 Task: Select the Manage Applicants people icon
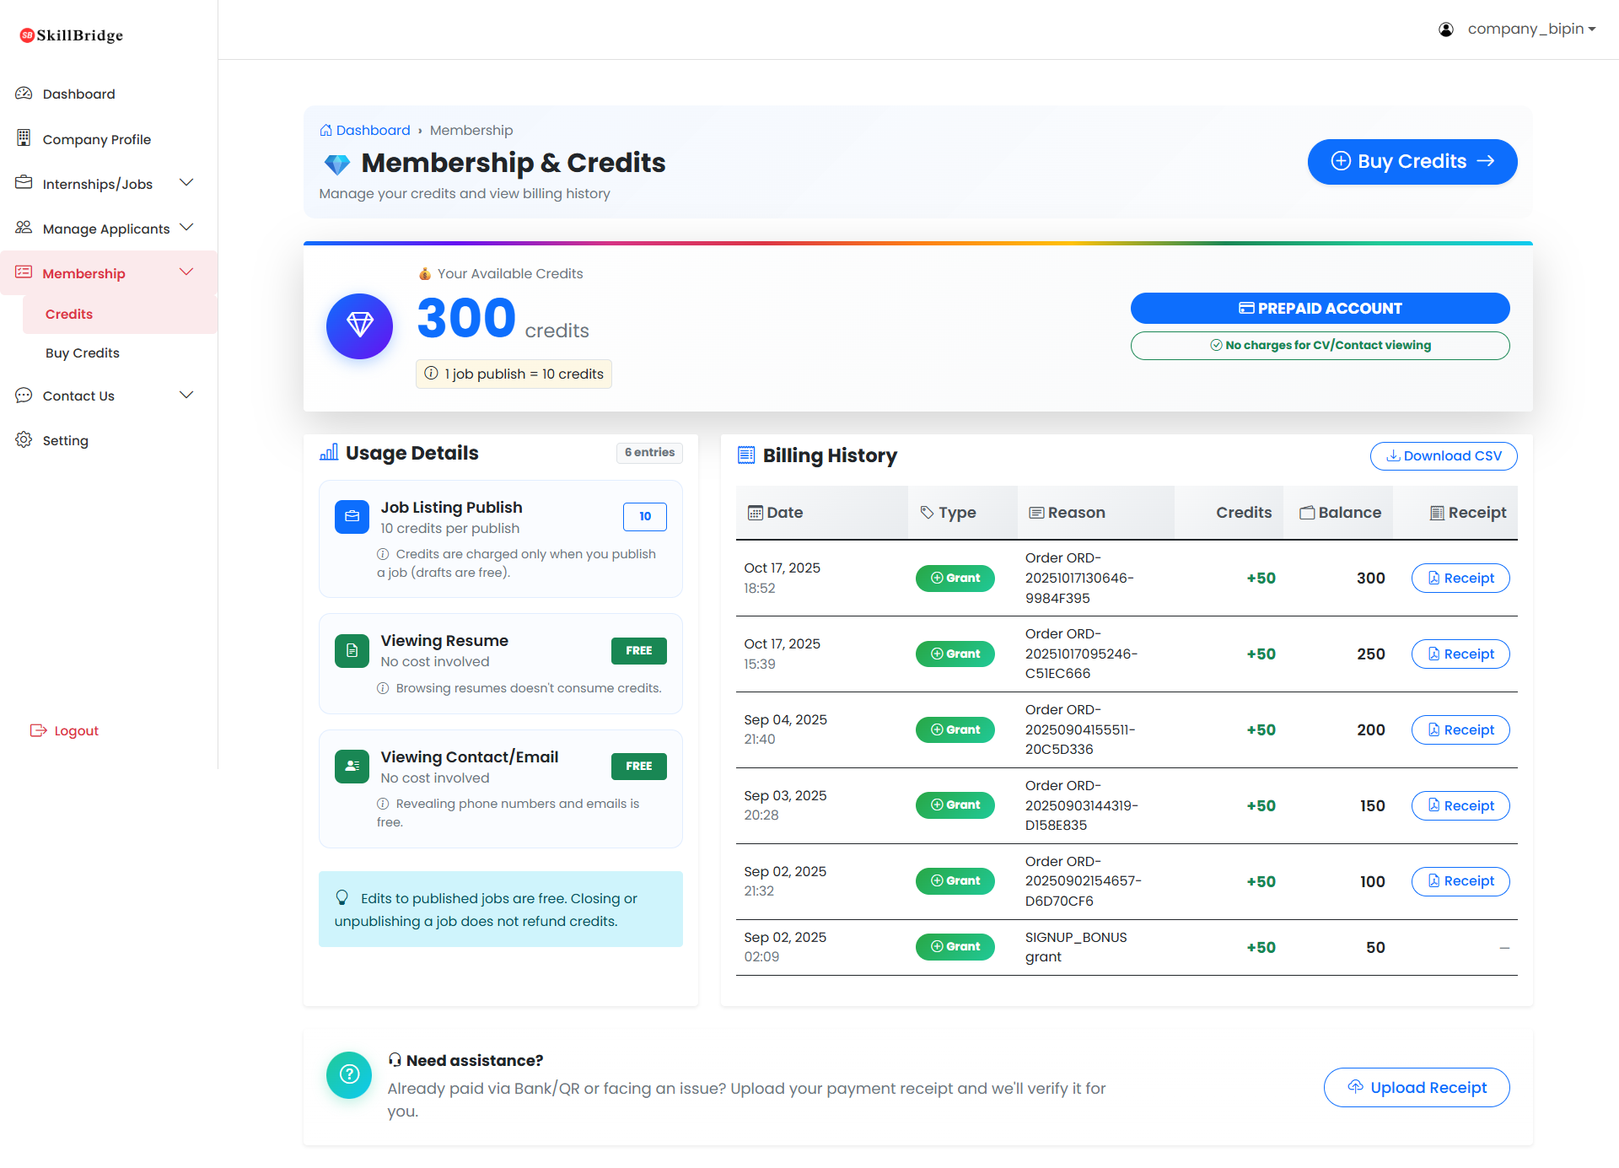(x=24, y=228)
